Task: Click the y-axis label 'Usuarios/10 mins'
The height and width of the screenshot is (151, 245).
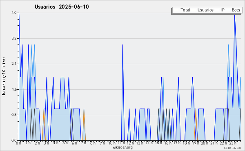Action: pyautogui.click(x=4, y=77)
